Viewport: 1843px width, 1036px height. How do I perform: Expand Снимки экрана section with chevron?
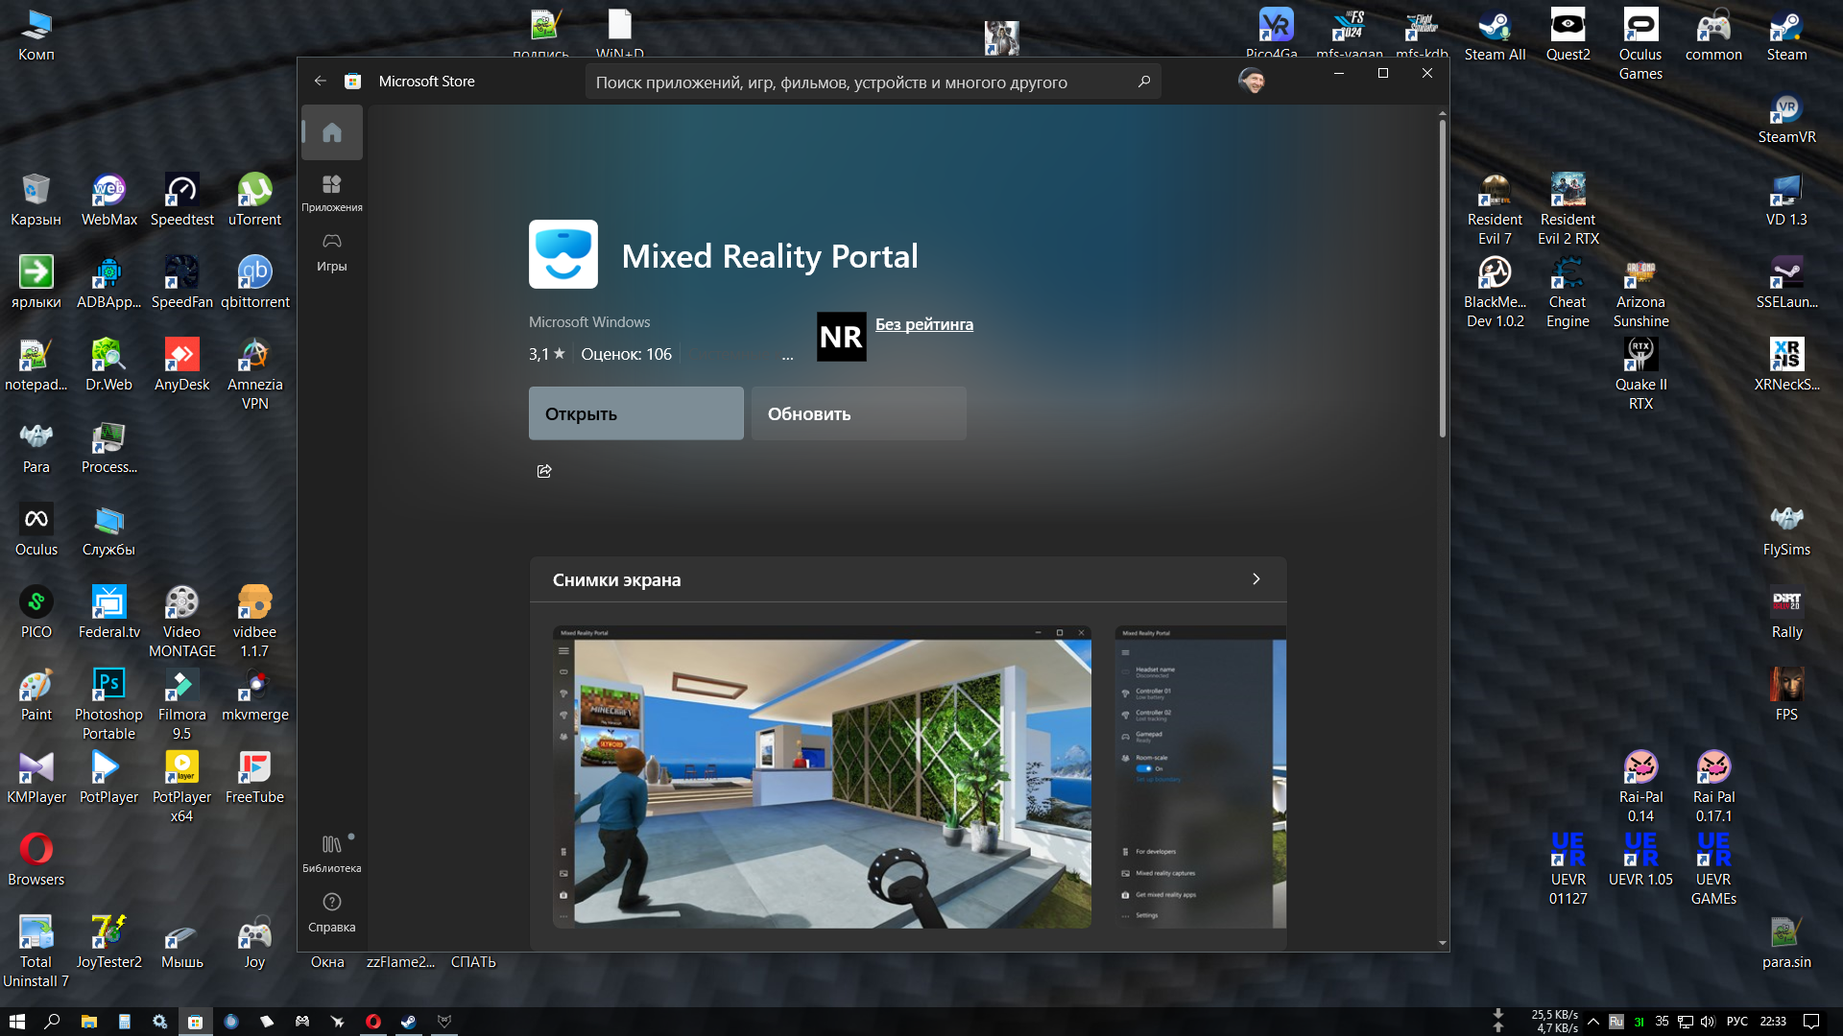1256,579
